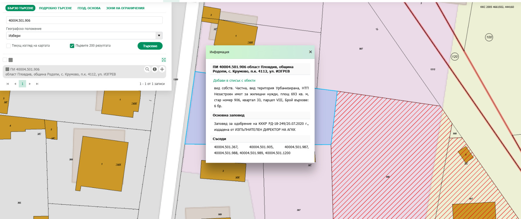Viewport: 521px width, 219px height.
Task: Close the Информация popup
Action: pyautogui.click(x=310, y=52)
